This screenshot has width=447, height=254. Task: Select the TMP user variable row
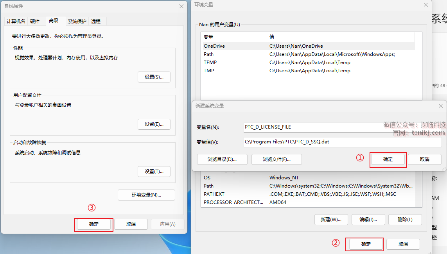pos(309,71)
